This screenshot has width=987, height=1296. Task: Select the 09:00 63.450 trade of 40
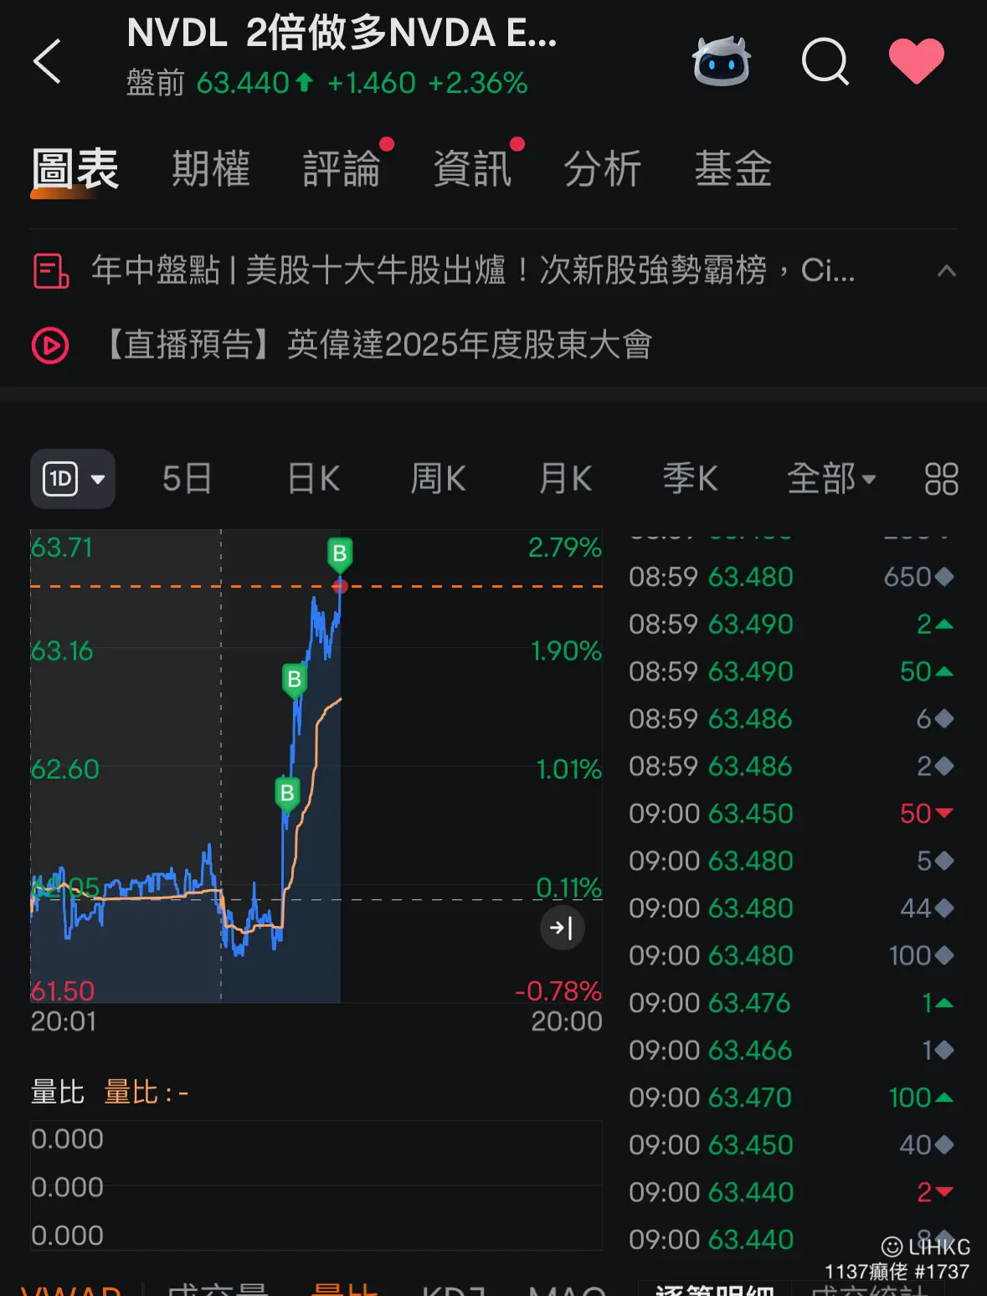792,1144
